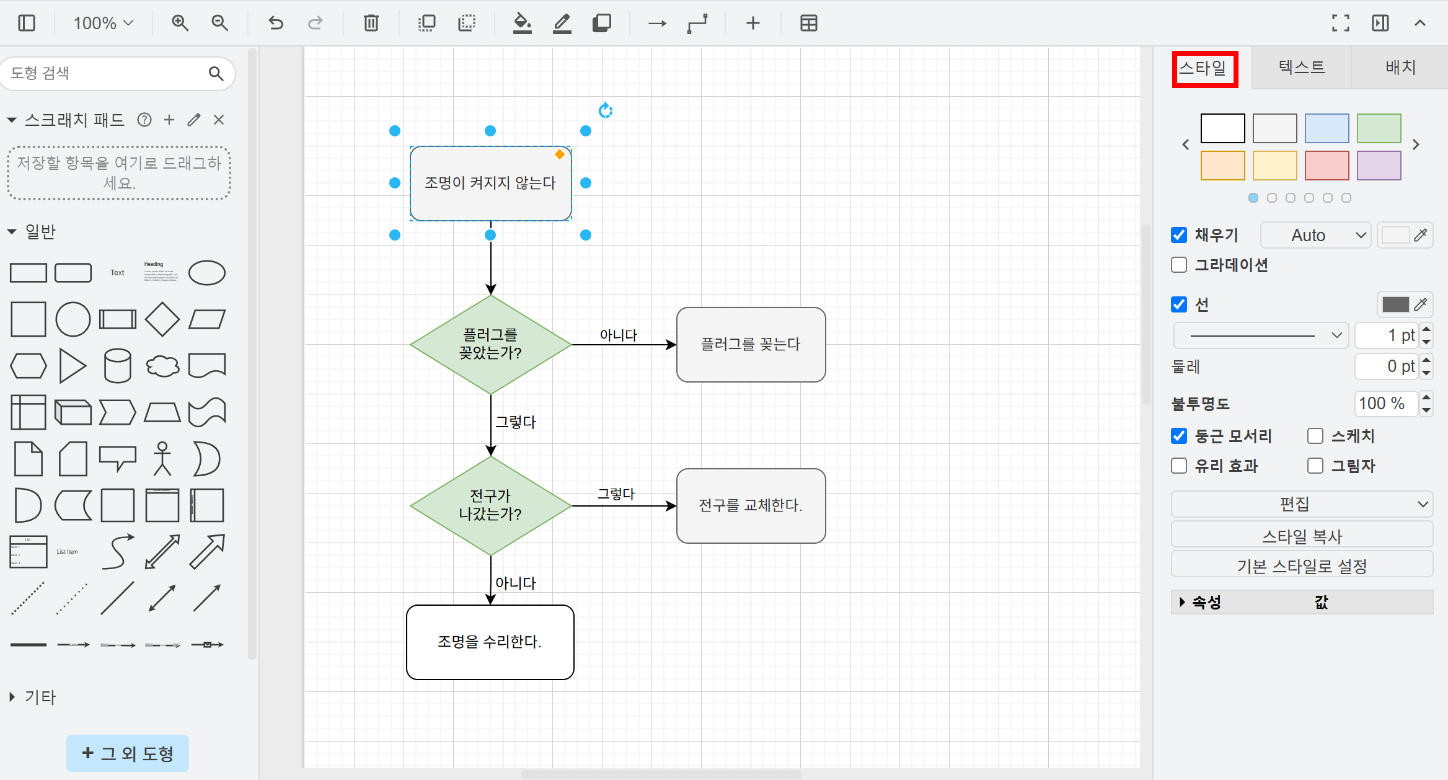Enable the 그라데이션 gradient checkbox
This screenshot has height=780, width=1448.
[1179, 265]
